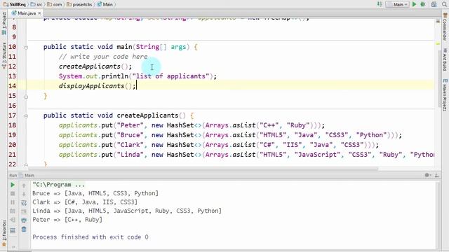
Task: Click fold end marker at line 15
Action: click(x=26, y=97)
